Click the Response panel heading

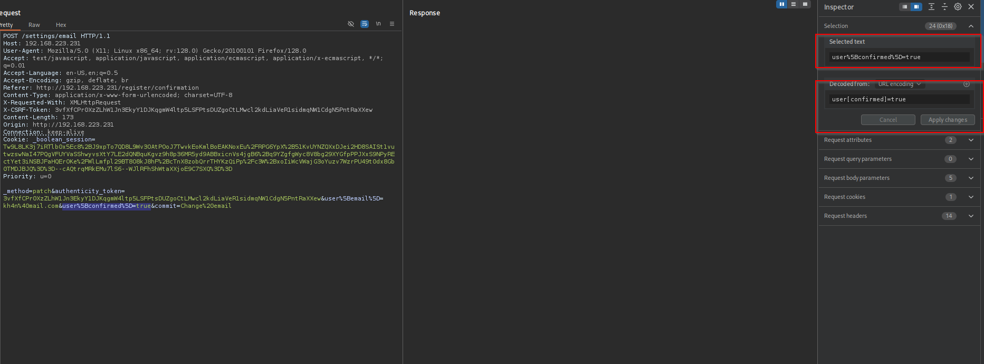pyautogui.click(x=425, y=13)
